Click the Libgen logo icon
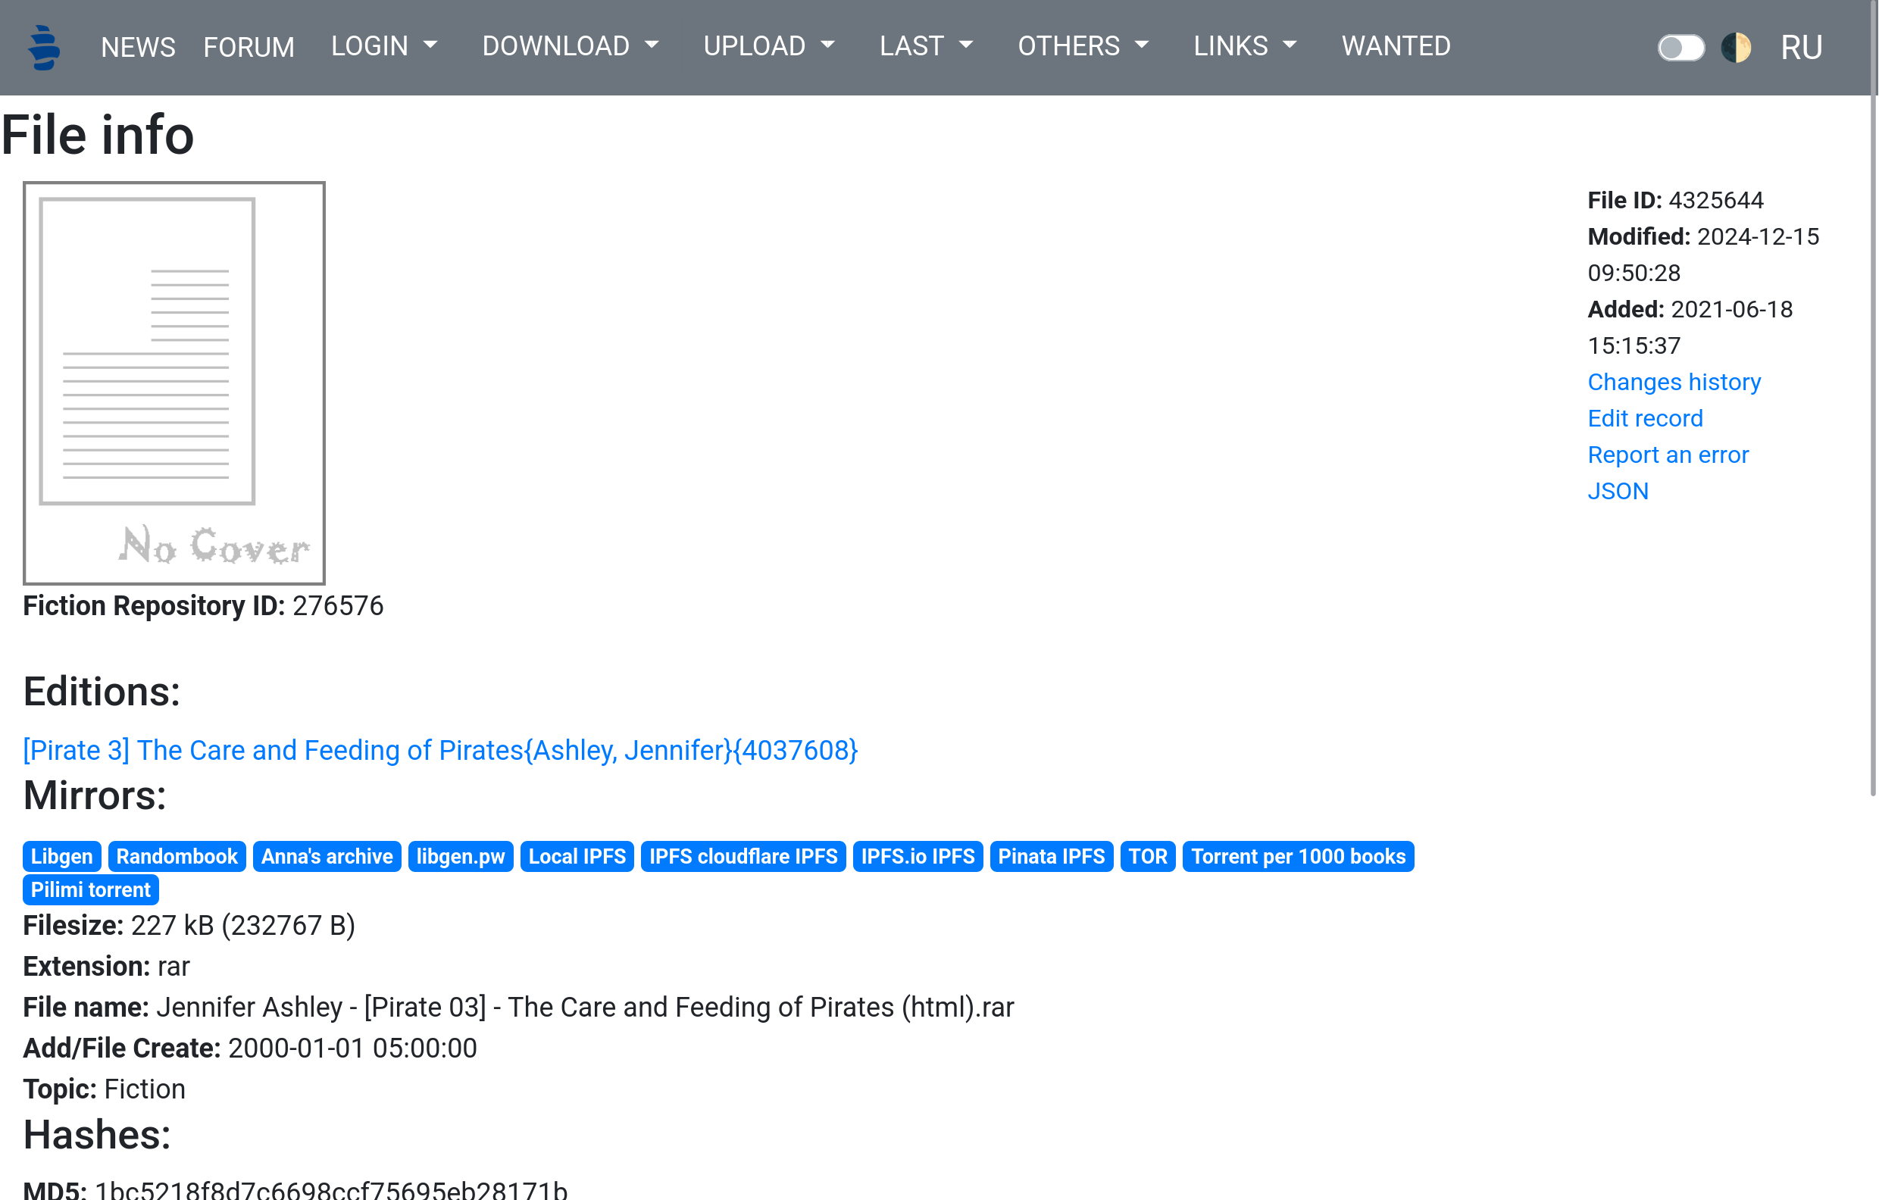The width and height of the screenshot is (1879, 1200). 44,47
